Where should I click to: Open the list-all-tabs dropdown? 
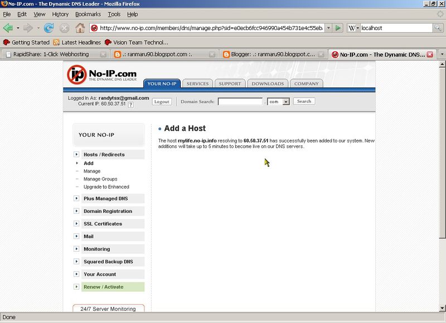[x=442, y=54]
